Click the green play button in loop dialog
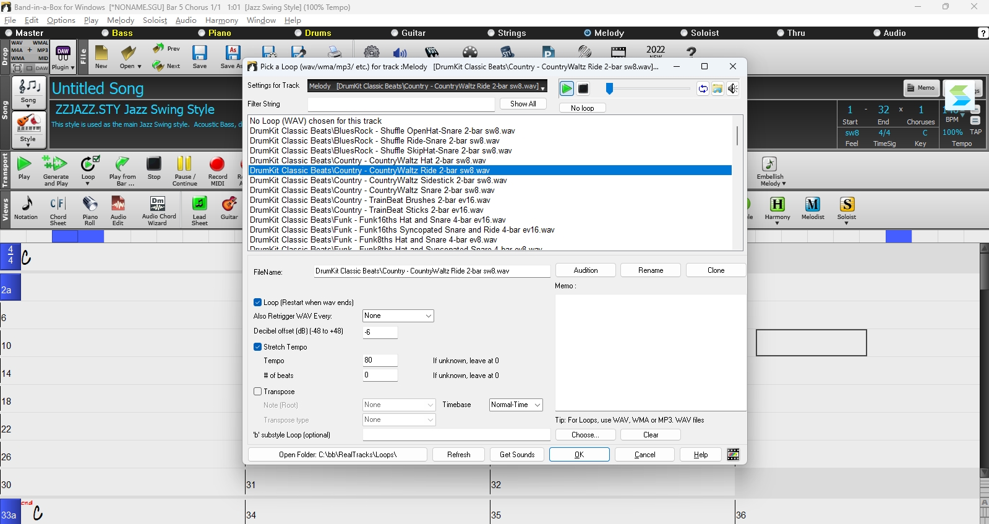The width and height of the screenshot is (989, 524). [x=567, y=88]
